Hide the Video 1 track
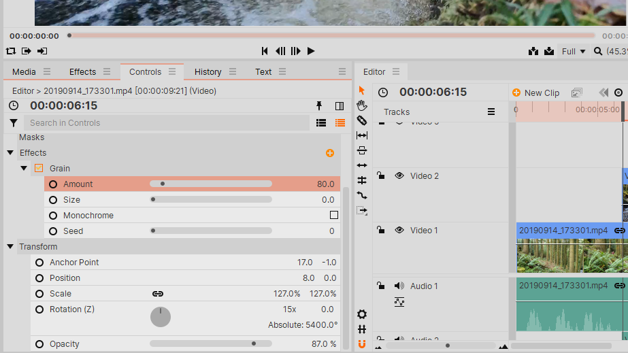The image size is (628, 353). click(x=399, y=230)
